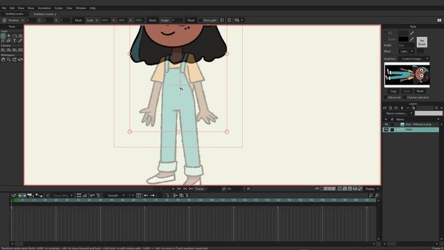Screen dimensions: 444x250
Task: Click the duplicate layer icon
Action: 391,108
